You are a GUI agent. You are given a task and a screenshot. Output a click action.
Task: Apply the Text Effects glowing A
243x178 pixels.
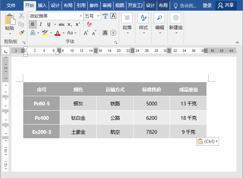pyautogui.click(x=32, y=33)
